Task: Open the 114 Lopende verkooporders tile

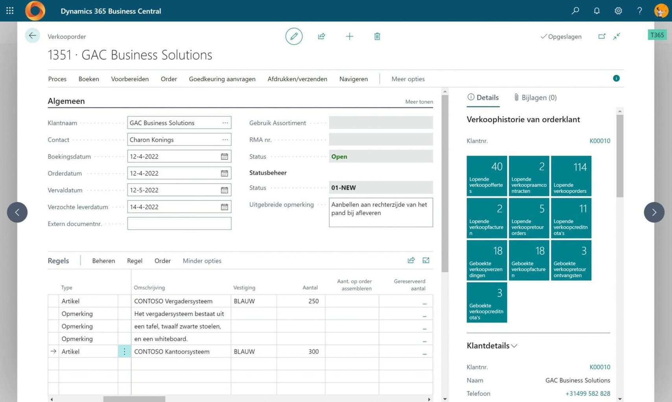Action: [571, 176]
